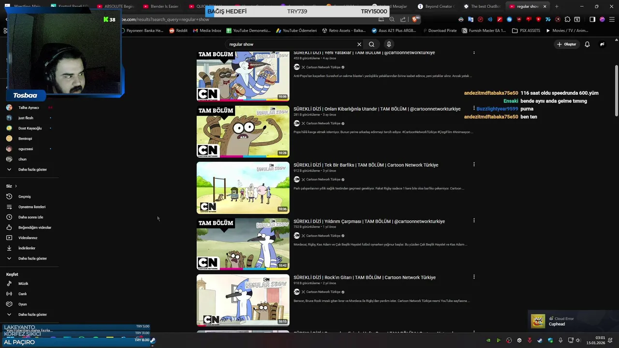Open Cartoon Network Türkiye channel under Tek Bir Barfiks

click(323, 179)
